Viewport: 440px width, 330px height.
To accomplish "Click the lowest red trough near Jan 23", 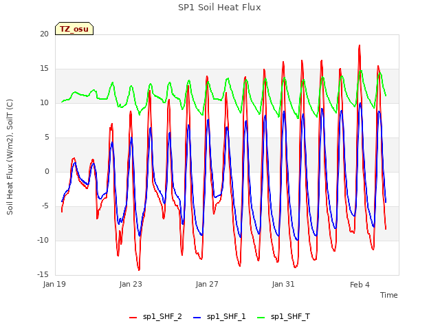I will [139, 269].
